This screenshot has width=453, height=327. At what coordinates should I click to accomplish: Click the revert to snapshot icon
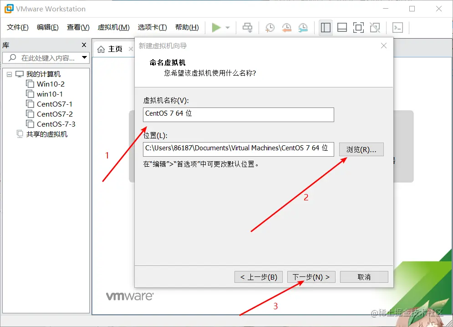[x=286, y=28]
